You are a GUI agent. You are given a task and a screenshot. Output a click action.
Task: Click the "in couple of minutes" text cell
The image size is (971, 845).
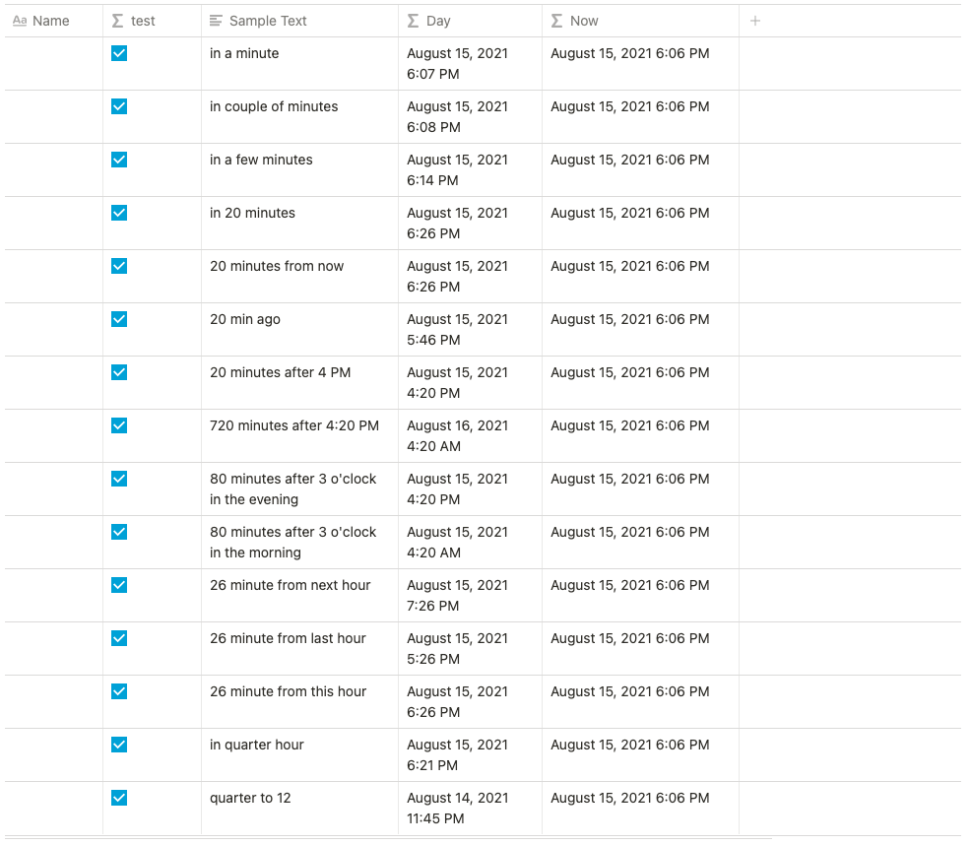tap(274, 106)
